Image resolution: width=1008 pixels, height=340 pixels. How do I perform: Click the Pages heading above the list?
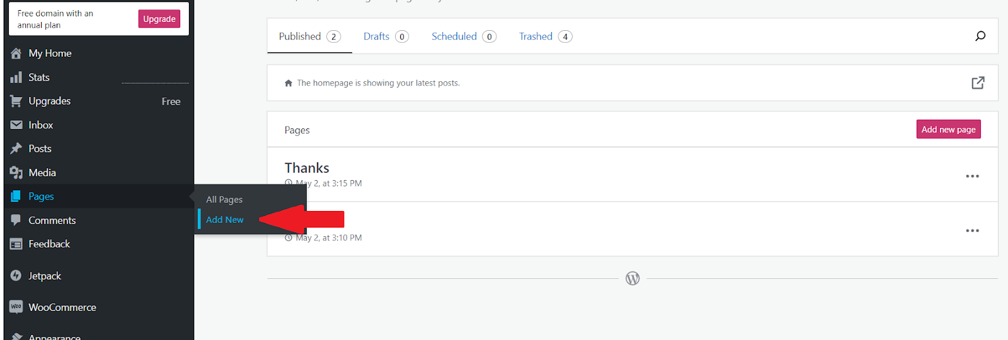pyautogui.click(x=297, y=130)
